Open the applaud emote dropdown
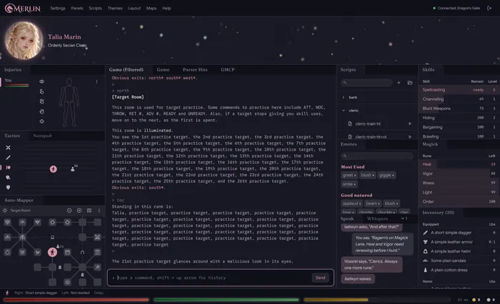This screenshot has height=304, width=500. pyautogui.click(x=352, y=203)
